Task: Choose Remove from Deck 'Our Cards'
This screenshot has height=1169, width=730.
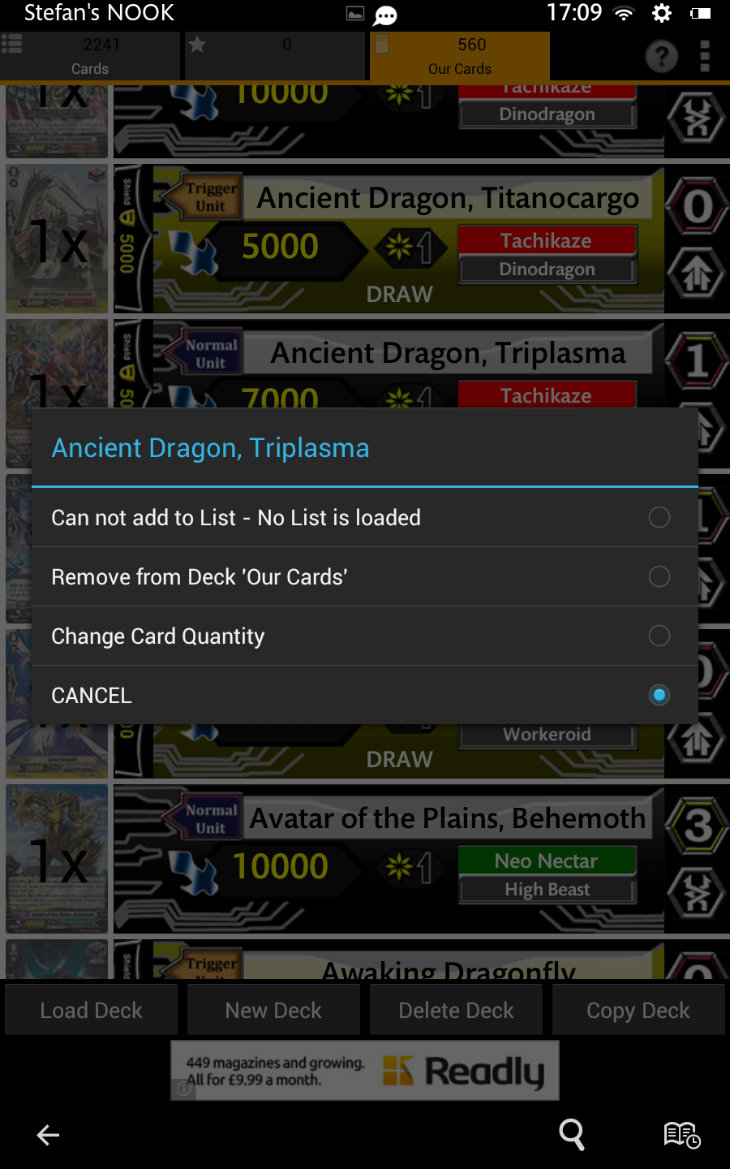Action: pyautogui.click(x=365, y=576)
